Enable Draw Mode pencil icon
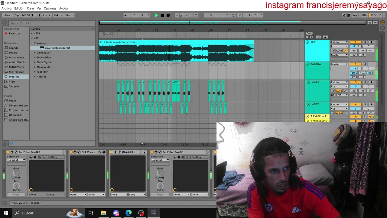 tap(344, 15)
